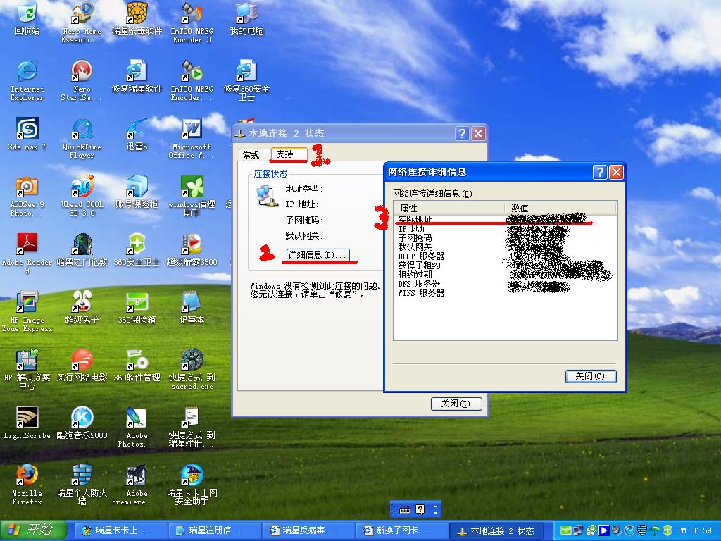This screenshot has height=541, width=721.
Task: Click help button in 本地连接 2 状态 title bar
Action: [x=462, y=133]
